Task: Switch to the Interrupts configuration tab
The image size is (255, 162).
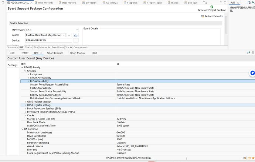Action: click(45, 47)
